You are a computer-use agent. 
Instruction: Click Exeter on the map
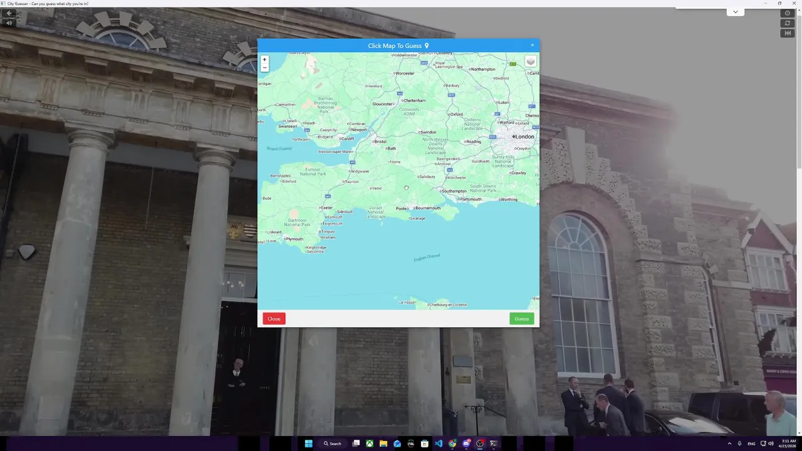pos(326,207)
